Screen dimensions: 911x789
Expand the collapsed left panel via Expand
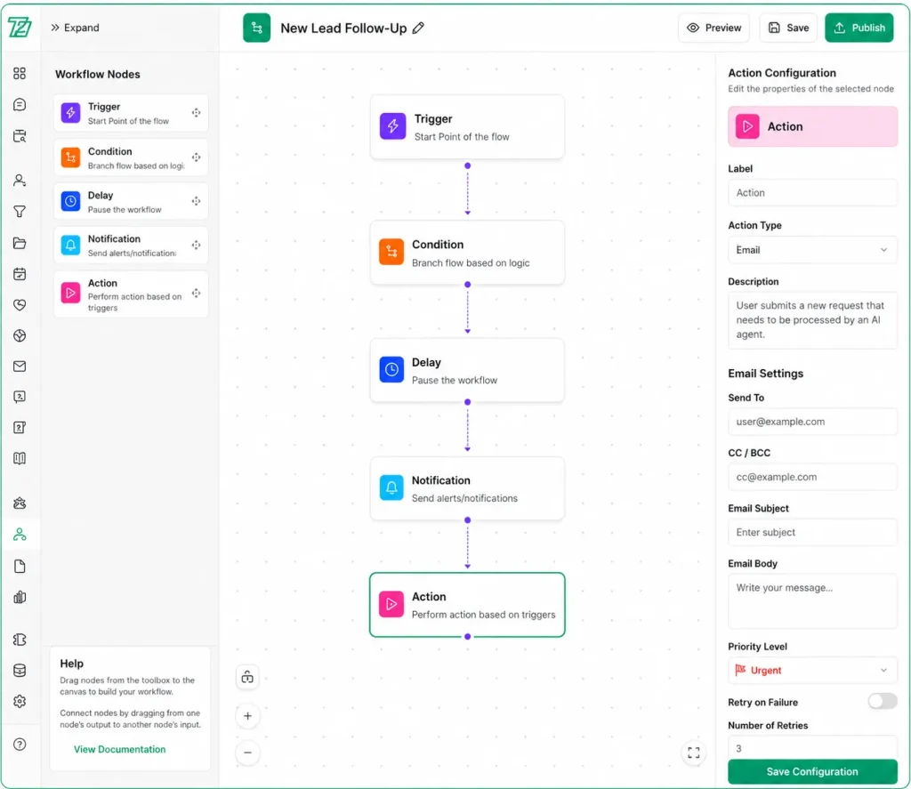tap(75, 28)
